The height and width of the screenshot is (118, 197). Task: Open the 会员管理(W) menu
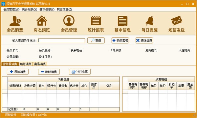click(x=11, y=9)
